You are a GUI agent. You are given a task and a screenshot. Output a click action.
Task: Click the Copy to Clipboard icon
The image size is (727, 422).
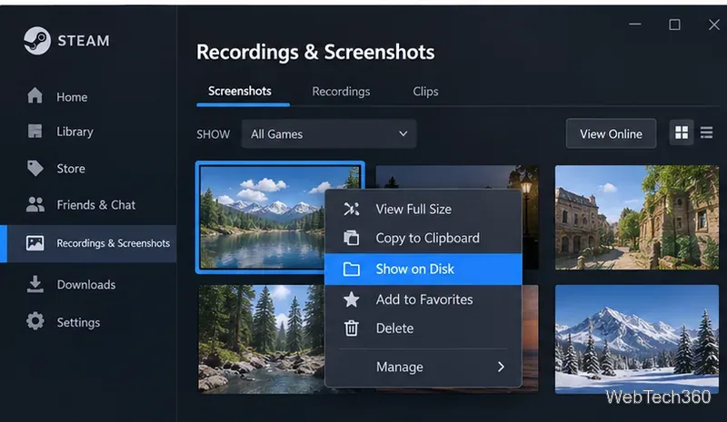click(352, 238)
